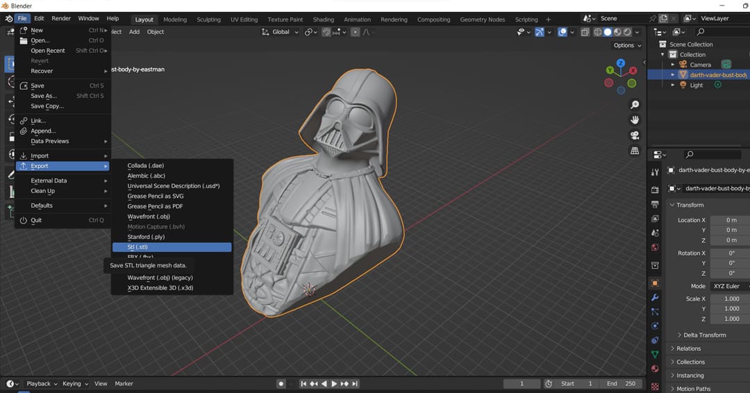Viewport: 750px width, 393px height.
Task: Expand Light item in outliner
Action: point(673,85)
